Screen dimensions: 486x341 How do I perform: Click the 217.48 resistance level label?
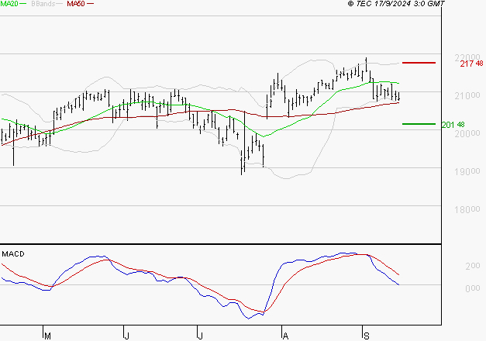(471, 64)
